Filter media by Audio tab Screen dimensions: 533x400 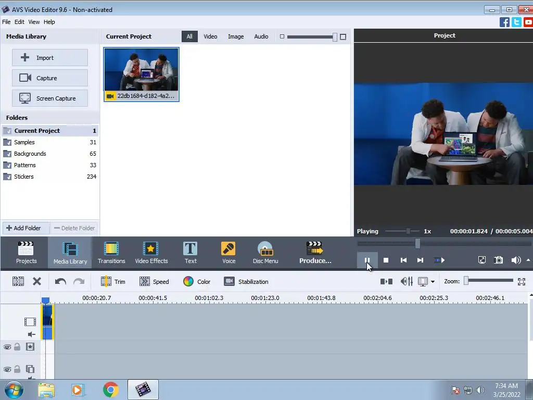click(x=261, y=36)
